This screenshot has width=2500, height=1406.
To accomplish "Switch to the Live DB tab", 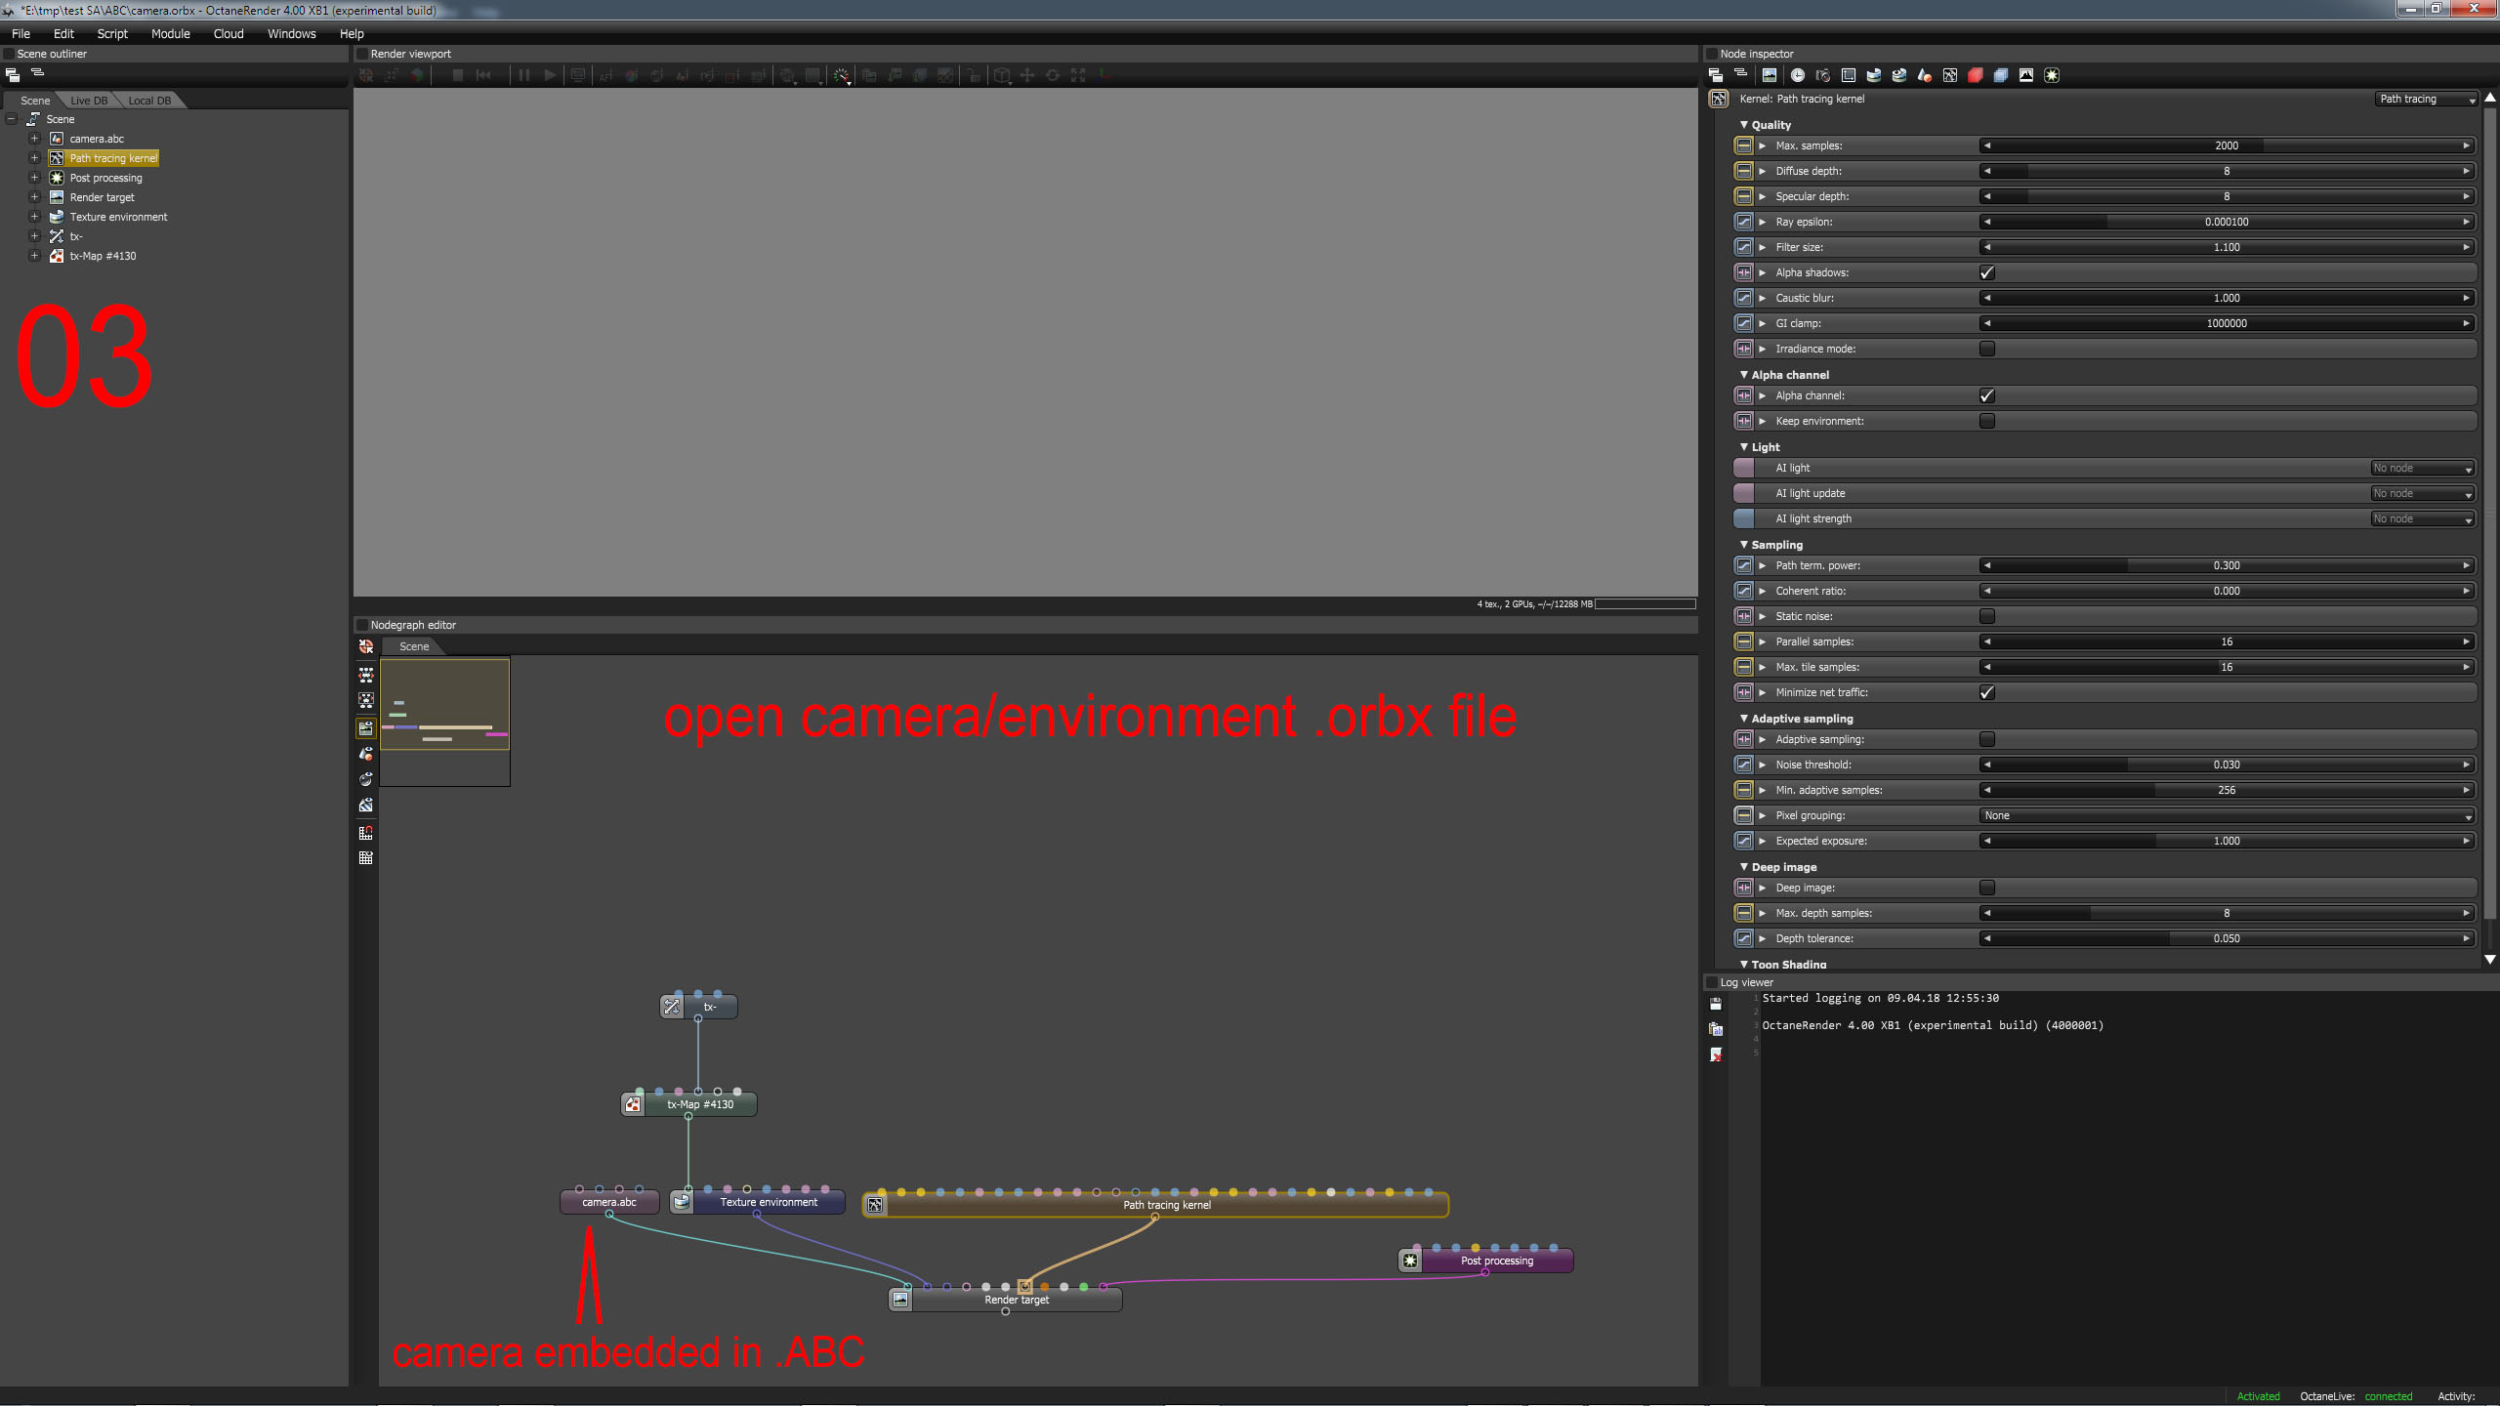I will tap(89, 101).
